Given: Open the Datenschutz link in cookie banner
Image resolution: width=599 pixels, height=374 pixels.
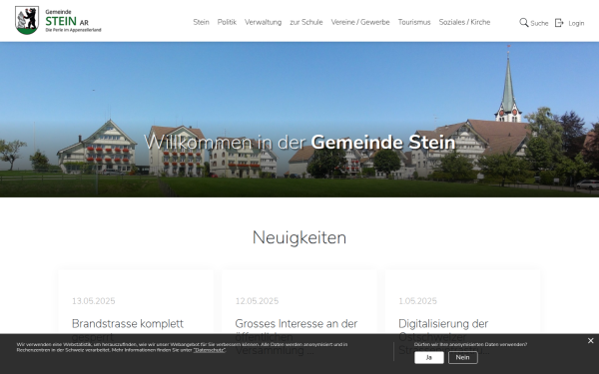Looking at the screenshot, I should [209, 350].
